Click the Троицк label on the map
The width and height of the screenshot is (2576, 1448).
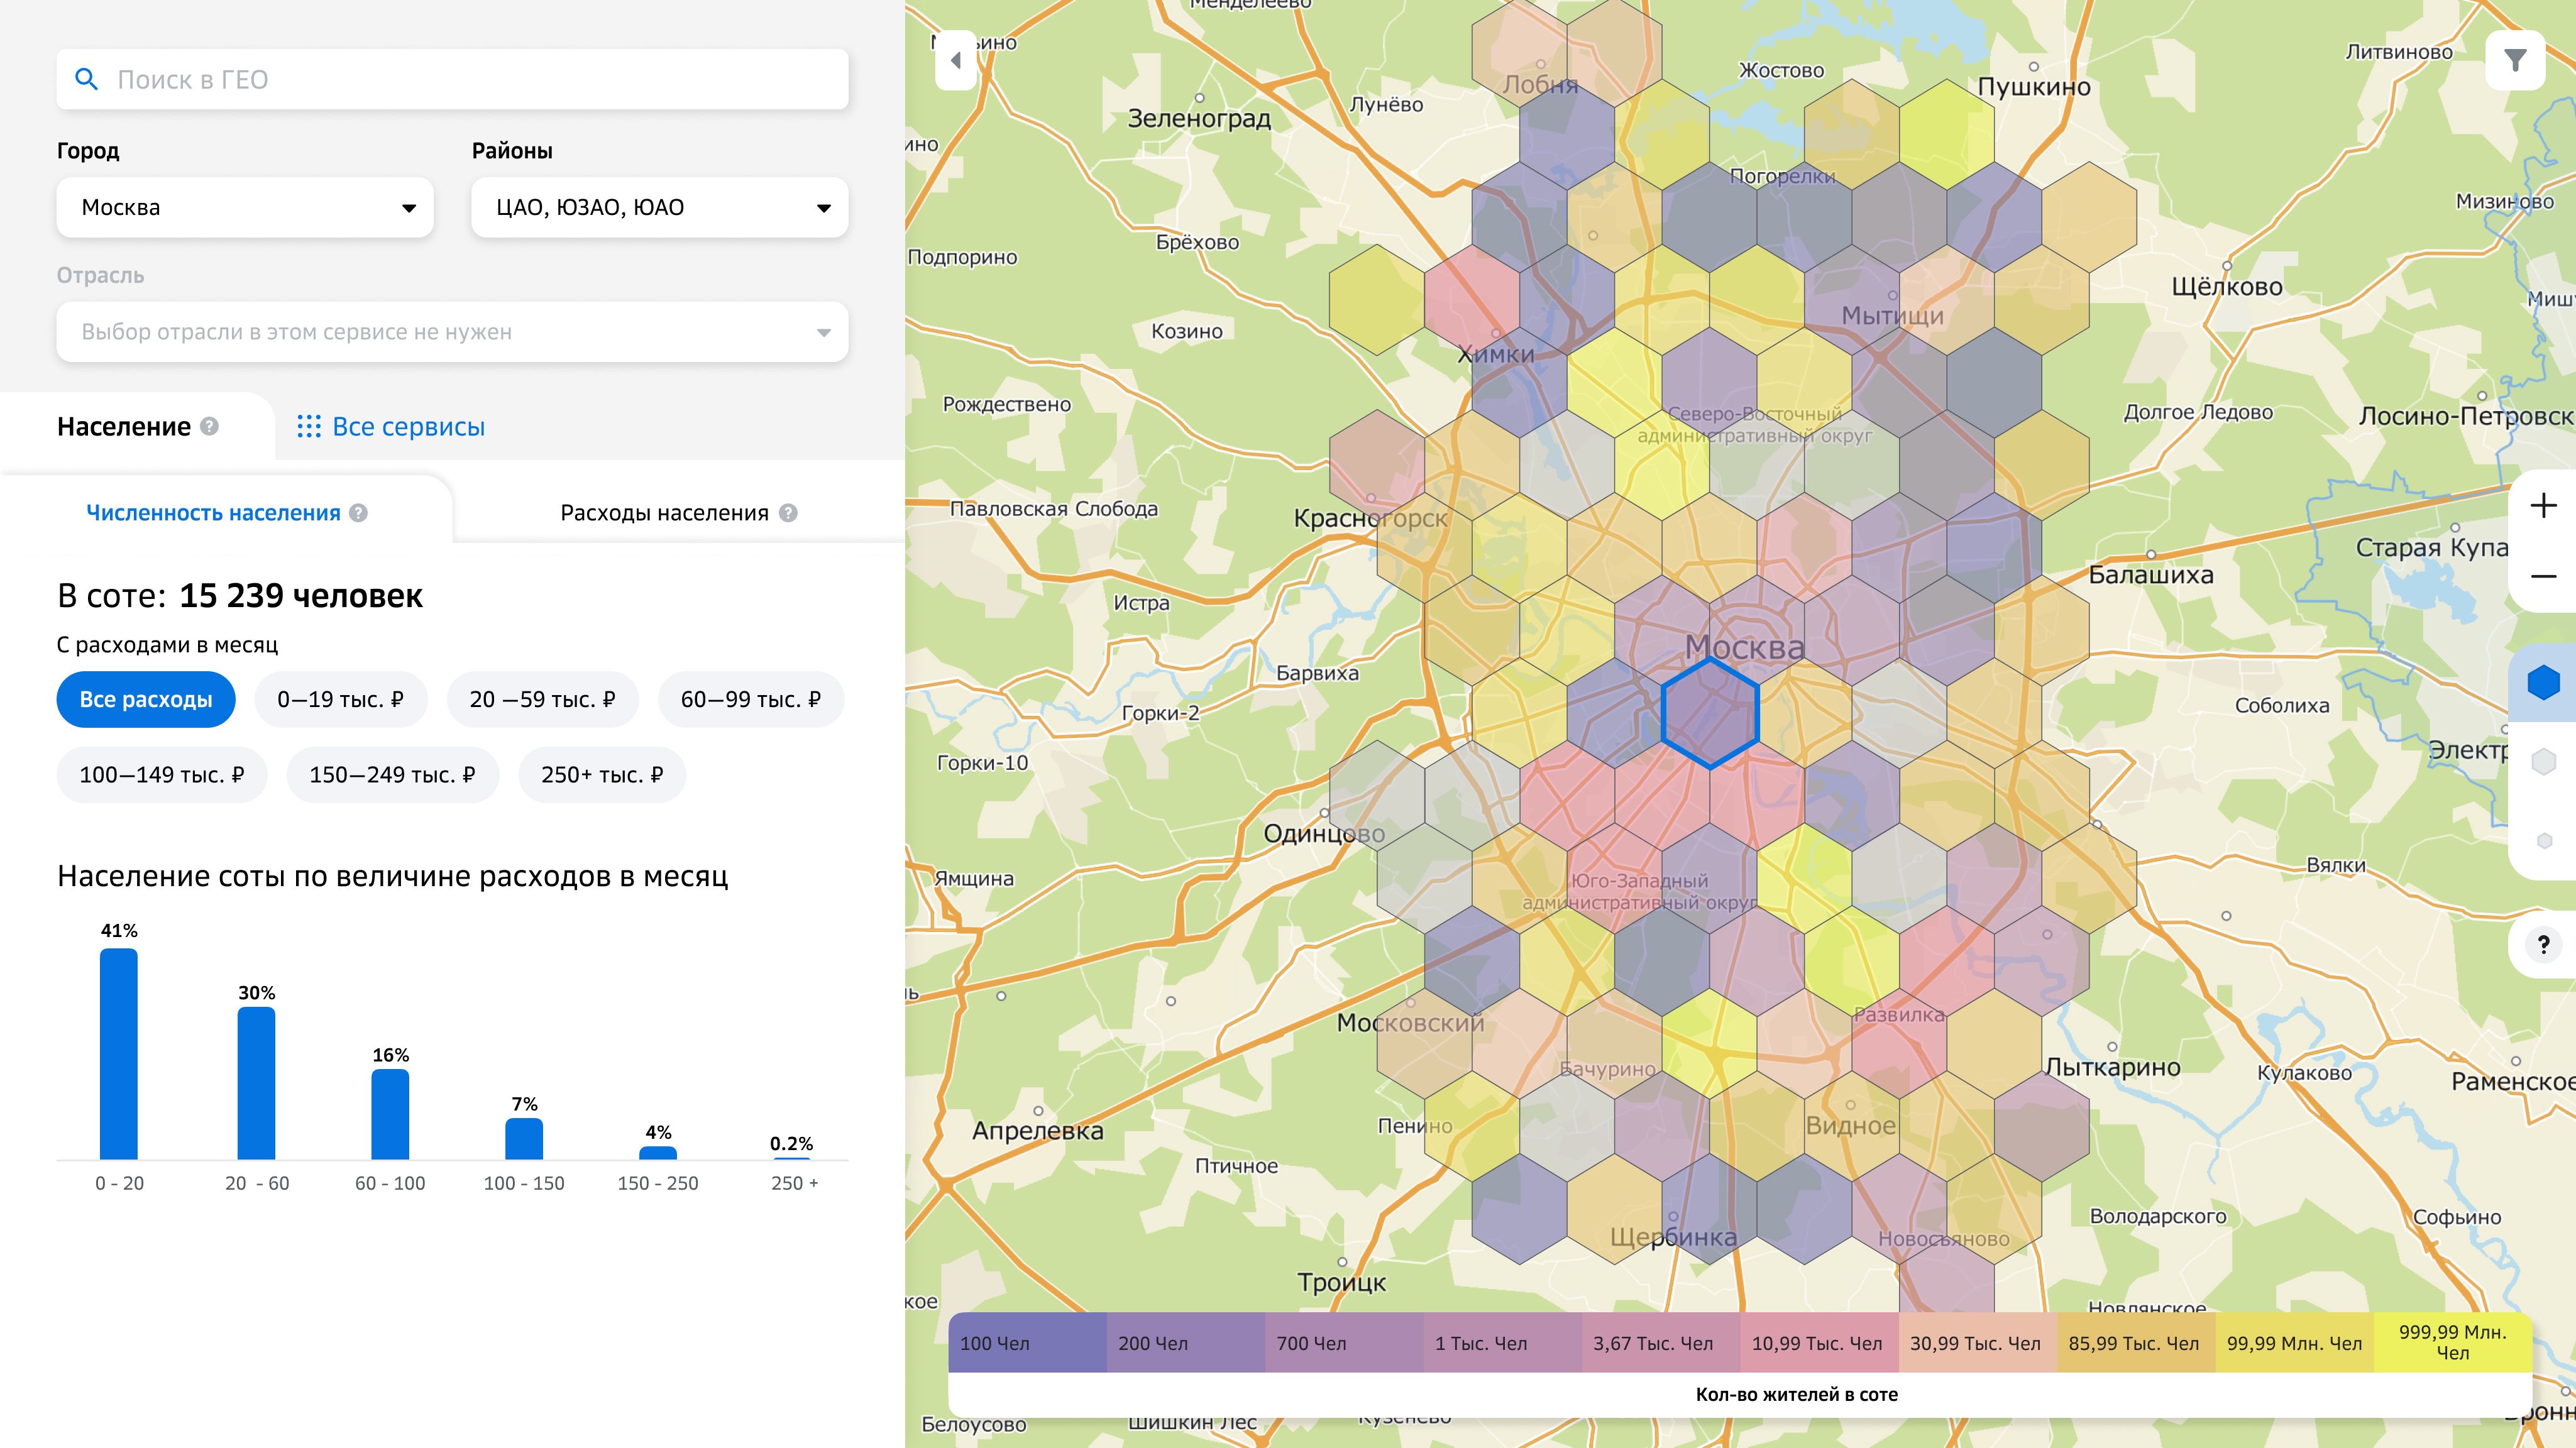point(1341,1283)
